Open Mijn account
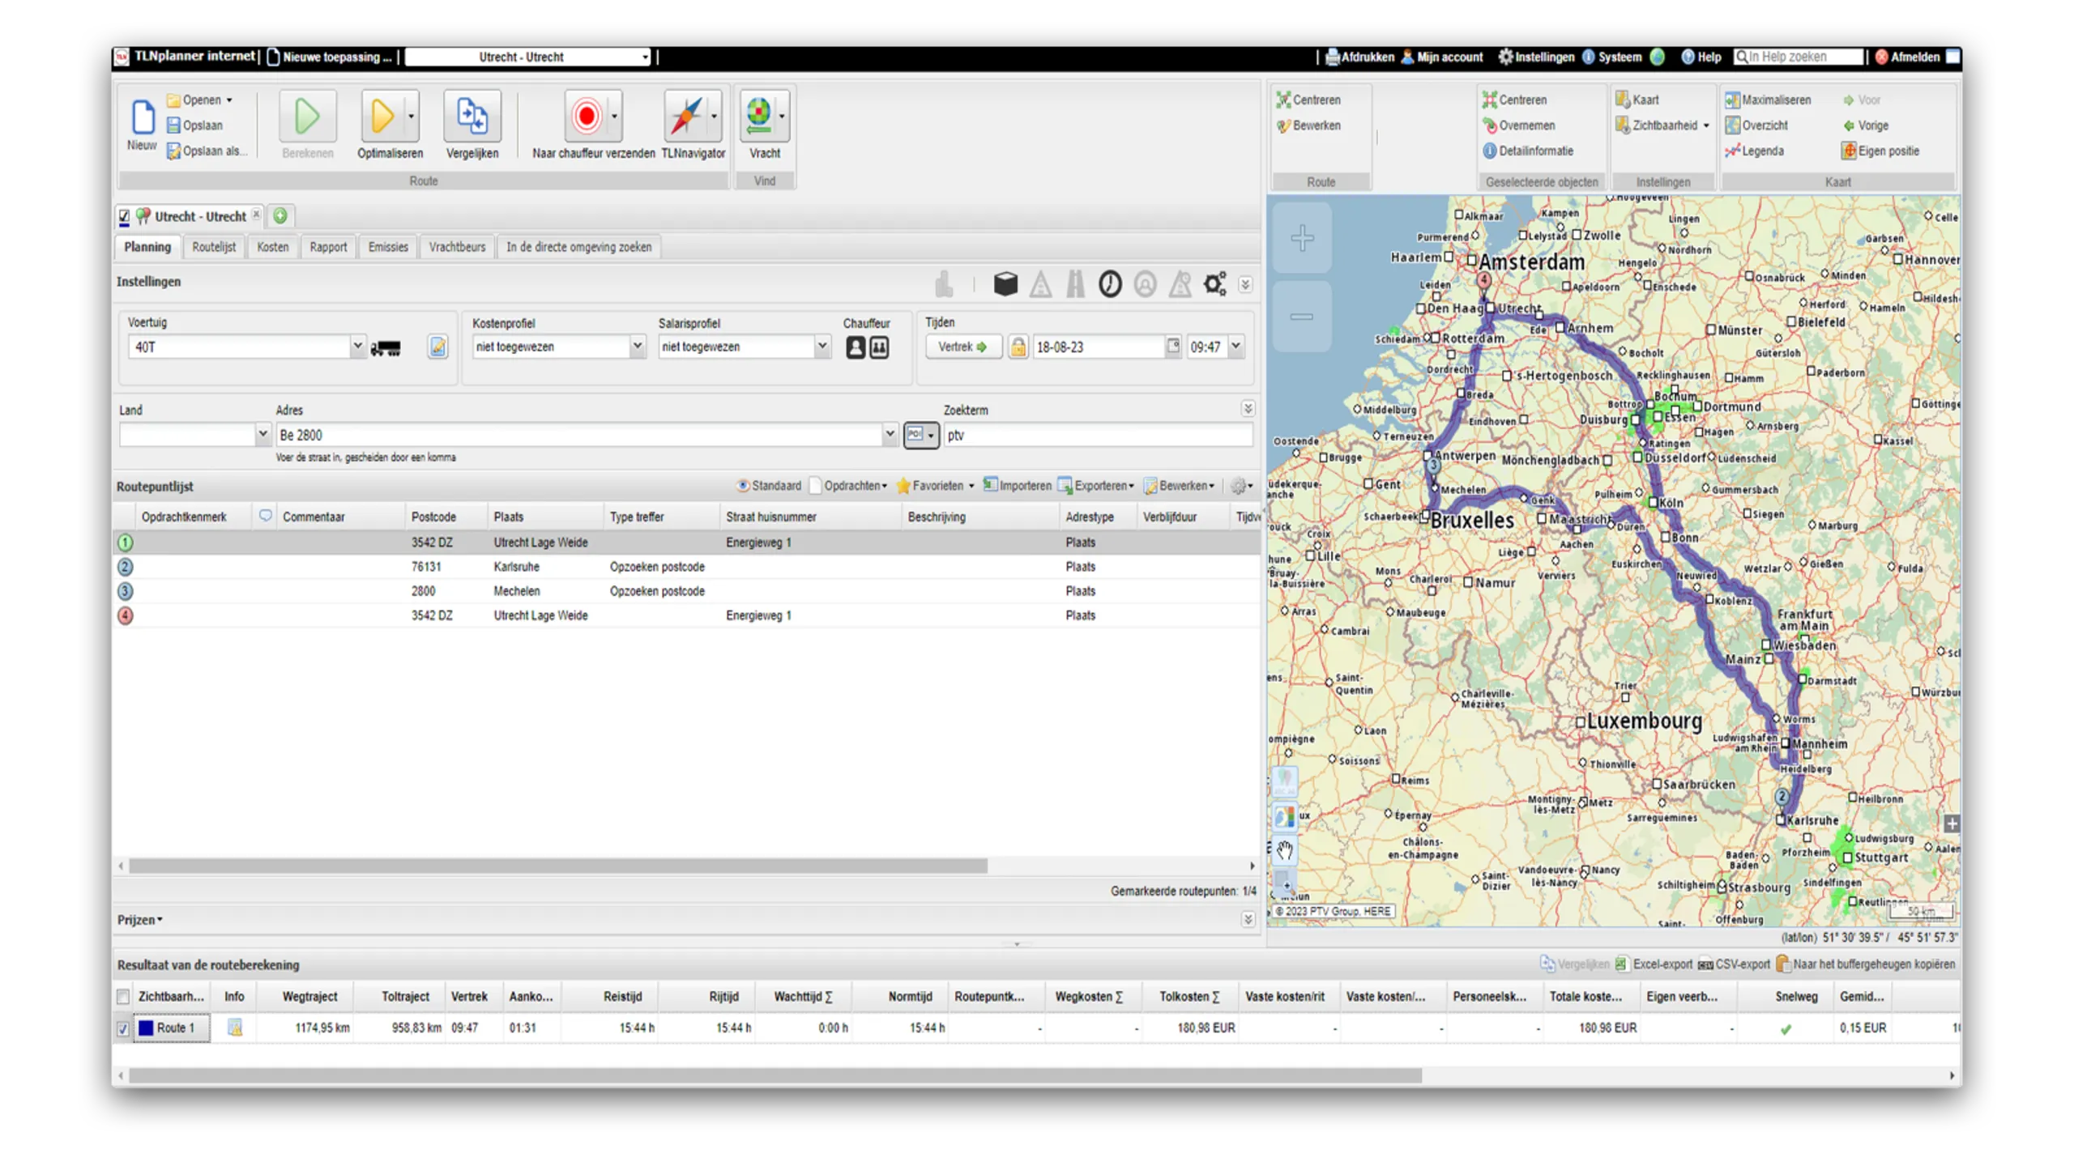 click(x=1442, y=57)
